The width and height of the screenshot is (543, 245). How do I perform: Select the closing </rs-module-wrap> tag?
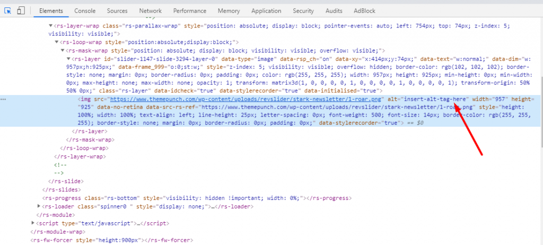click(58, 232)
